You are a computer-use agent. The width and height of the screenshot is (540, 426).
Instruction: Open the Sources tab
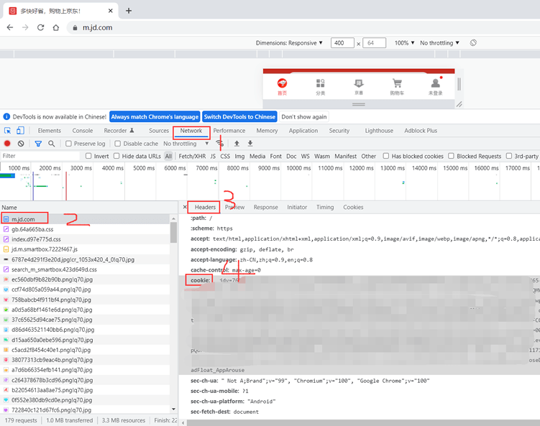159,131
